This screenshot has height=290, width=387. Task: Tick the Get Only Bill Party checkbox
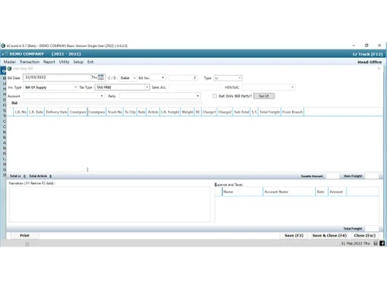pos(214,96)
